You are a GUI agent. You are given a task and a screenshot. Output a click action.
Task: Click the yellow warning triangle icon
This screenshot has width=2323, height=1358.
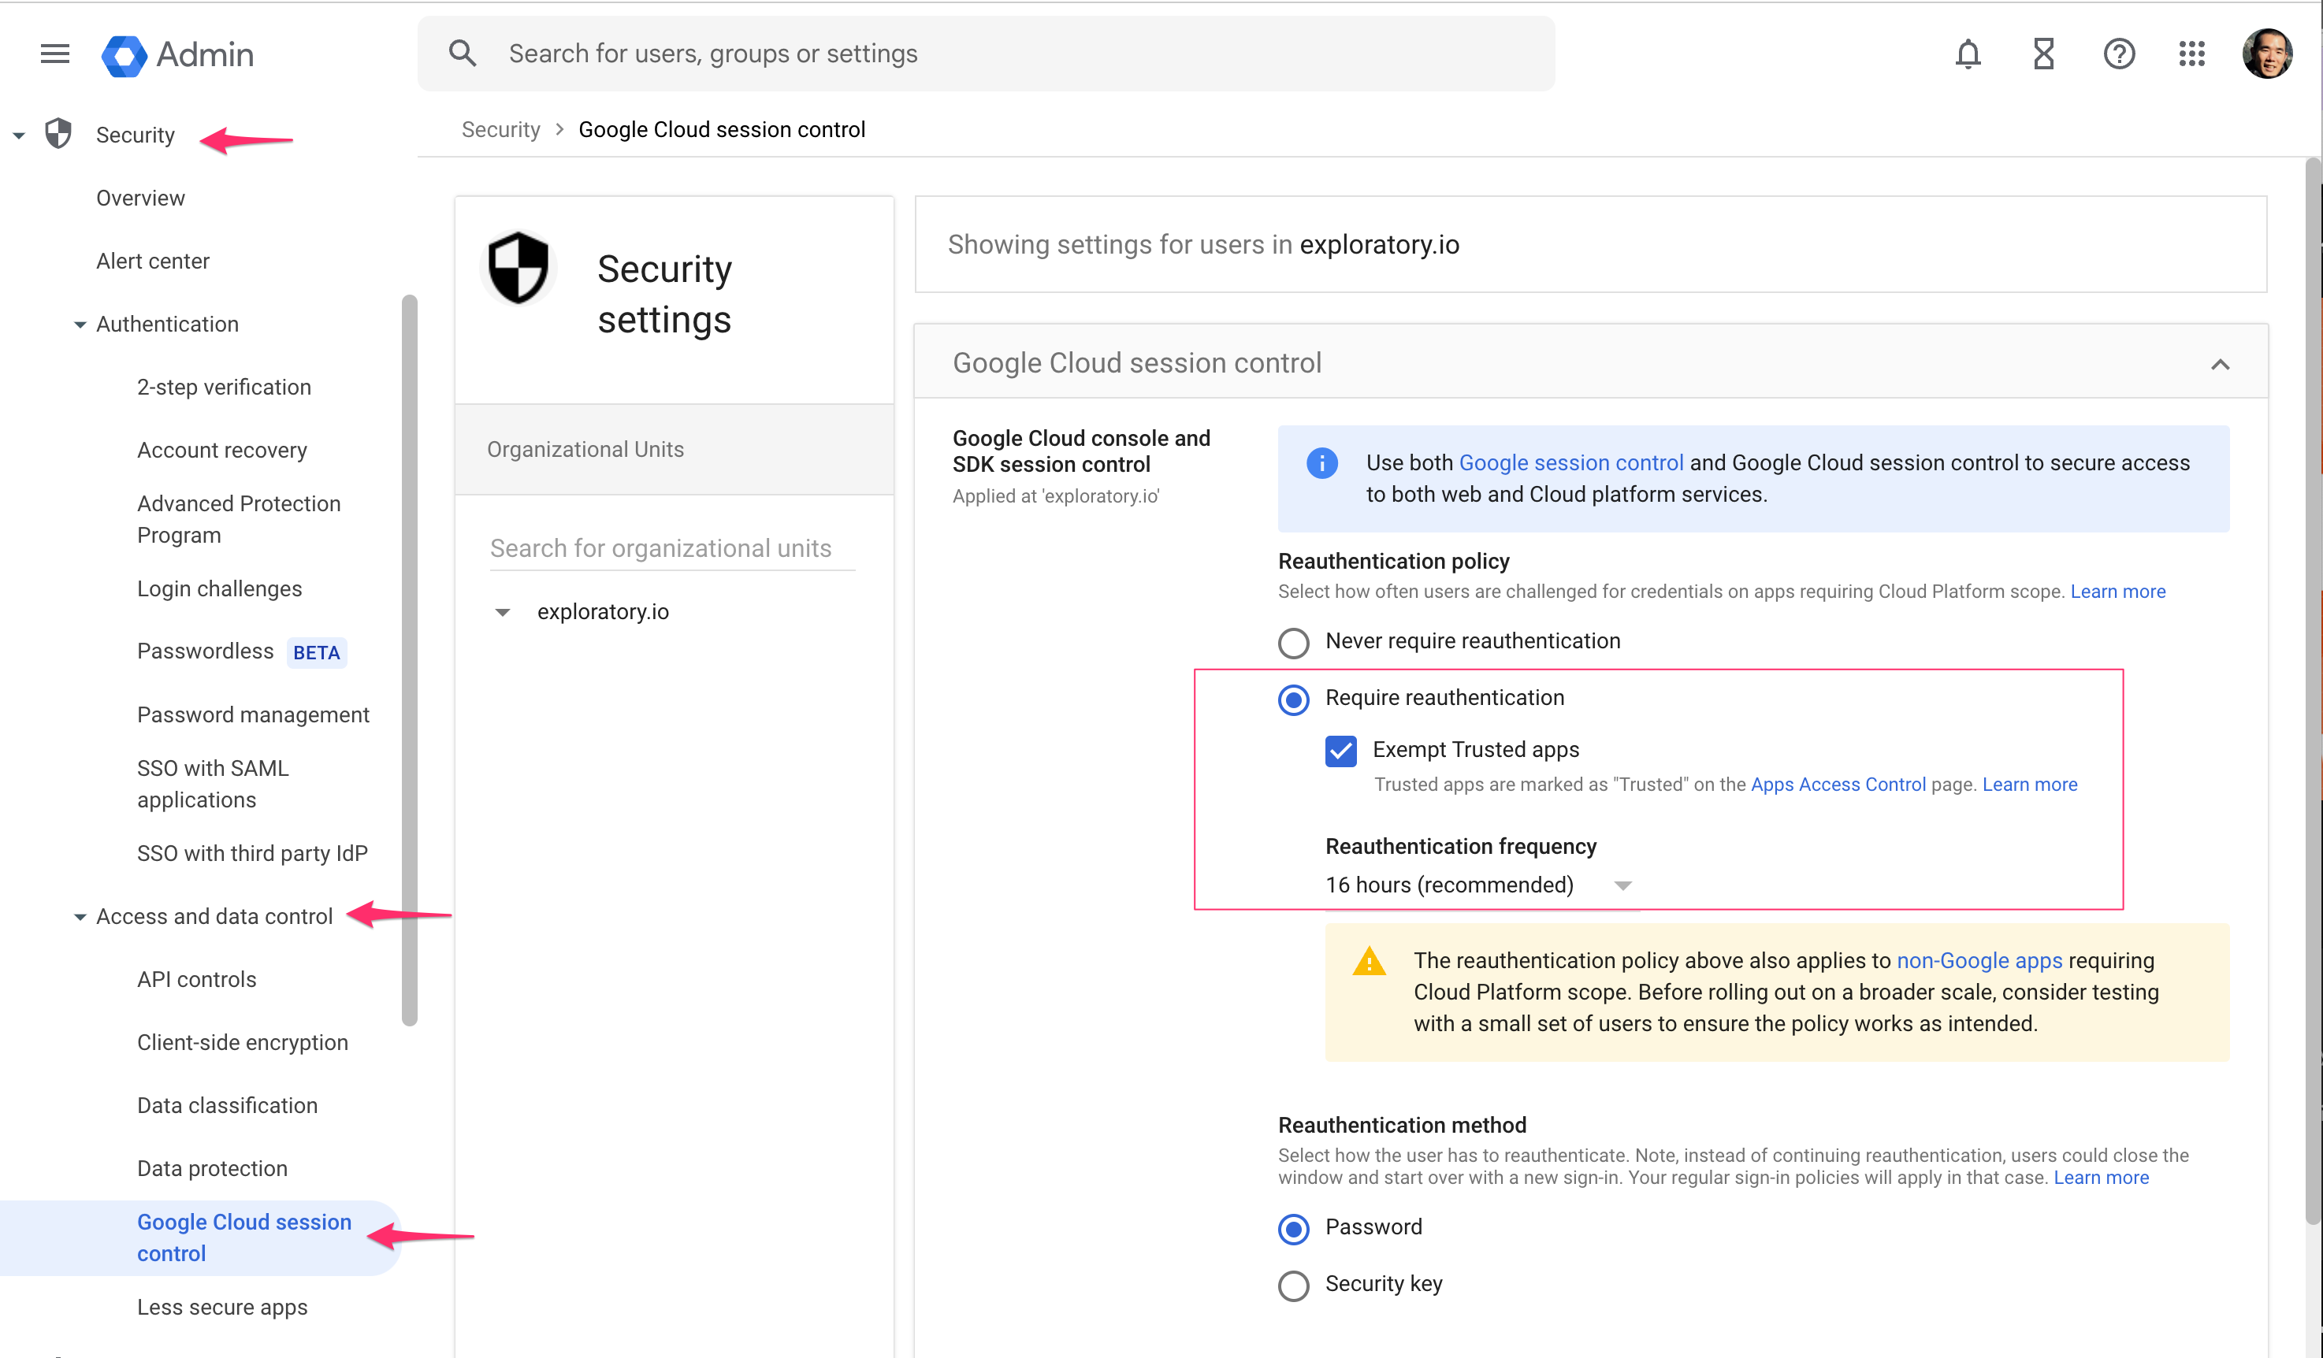click(x=1369, y=962)
